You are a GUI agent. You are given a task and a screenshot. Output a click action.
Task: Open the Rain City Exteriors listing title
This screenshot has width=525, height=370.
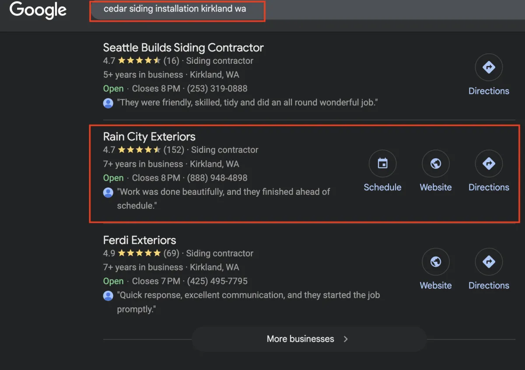(149, 136)
